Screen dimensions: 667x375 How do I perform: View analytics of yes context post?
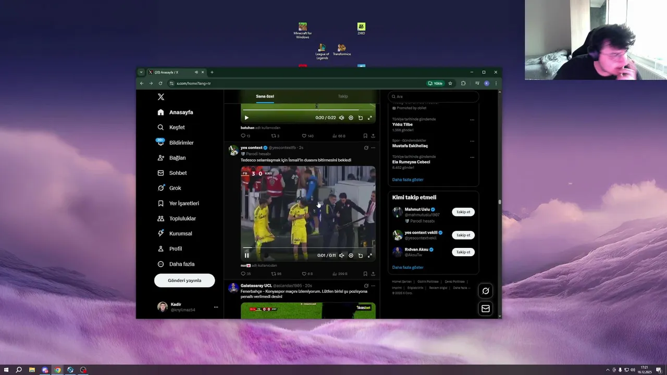pos(340,273)
